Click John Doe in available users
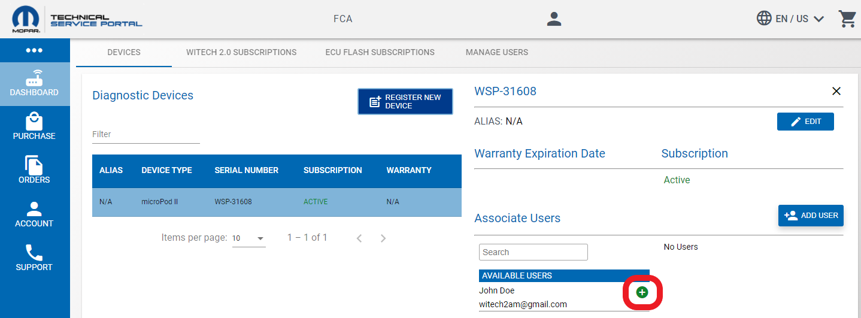 [x=496, y=290]
